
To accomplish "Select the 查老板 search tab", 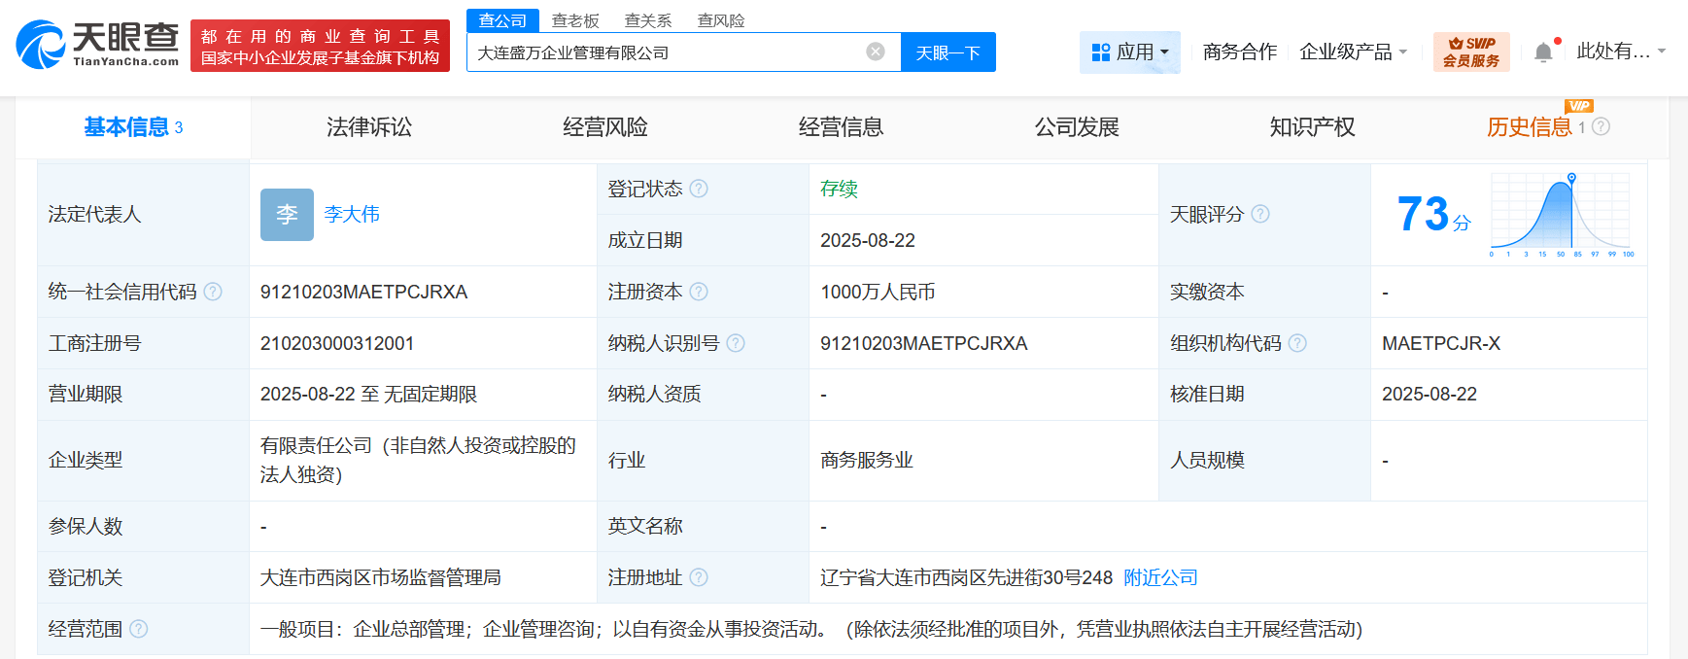I will (x=575, y=20).
